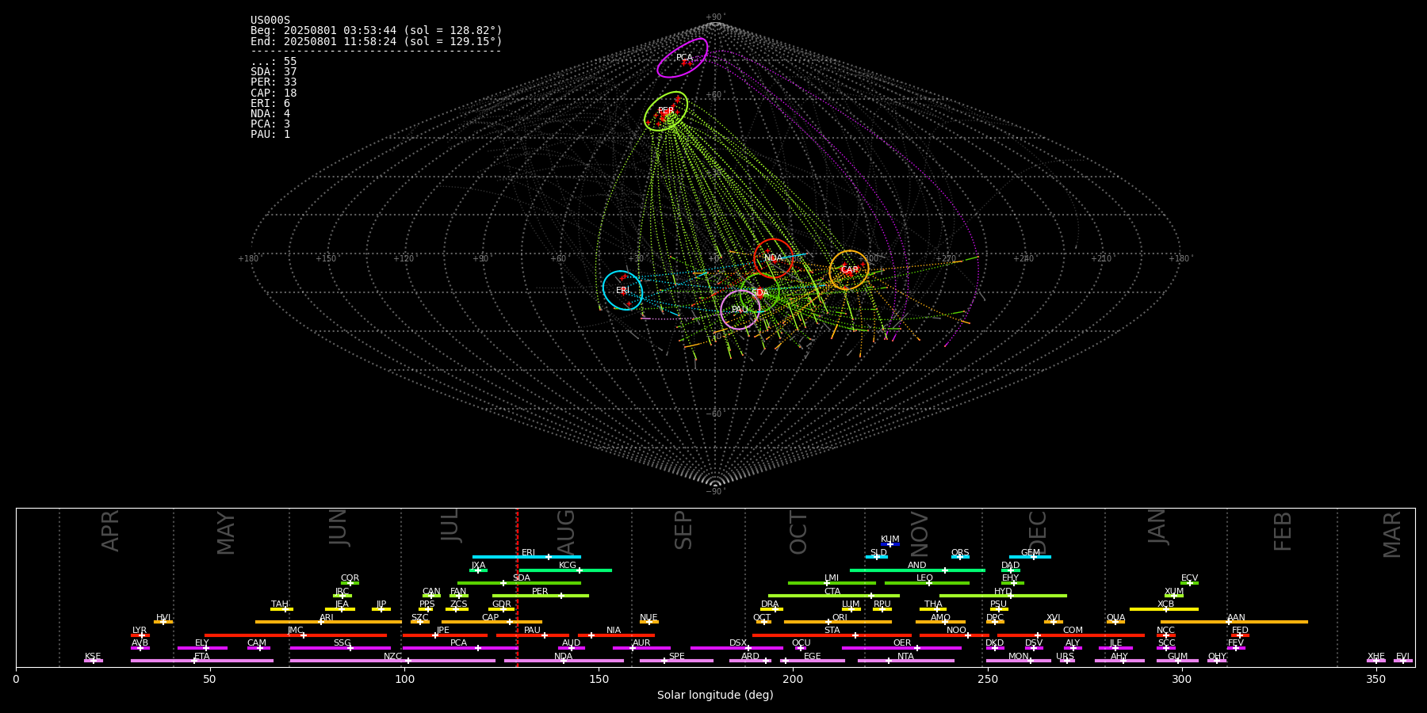Click the SEP month label

pos(683,530)
